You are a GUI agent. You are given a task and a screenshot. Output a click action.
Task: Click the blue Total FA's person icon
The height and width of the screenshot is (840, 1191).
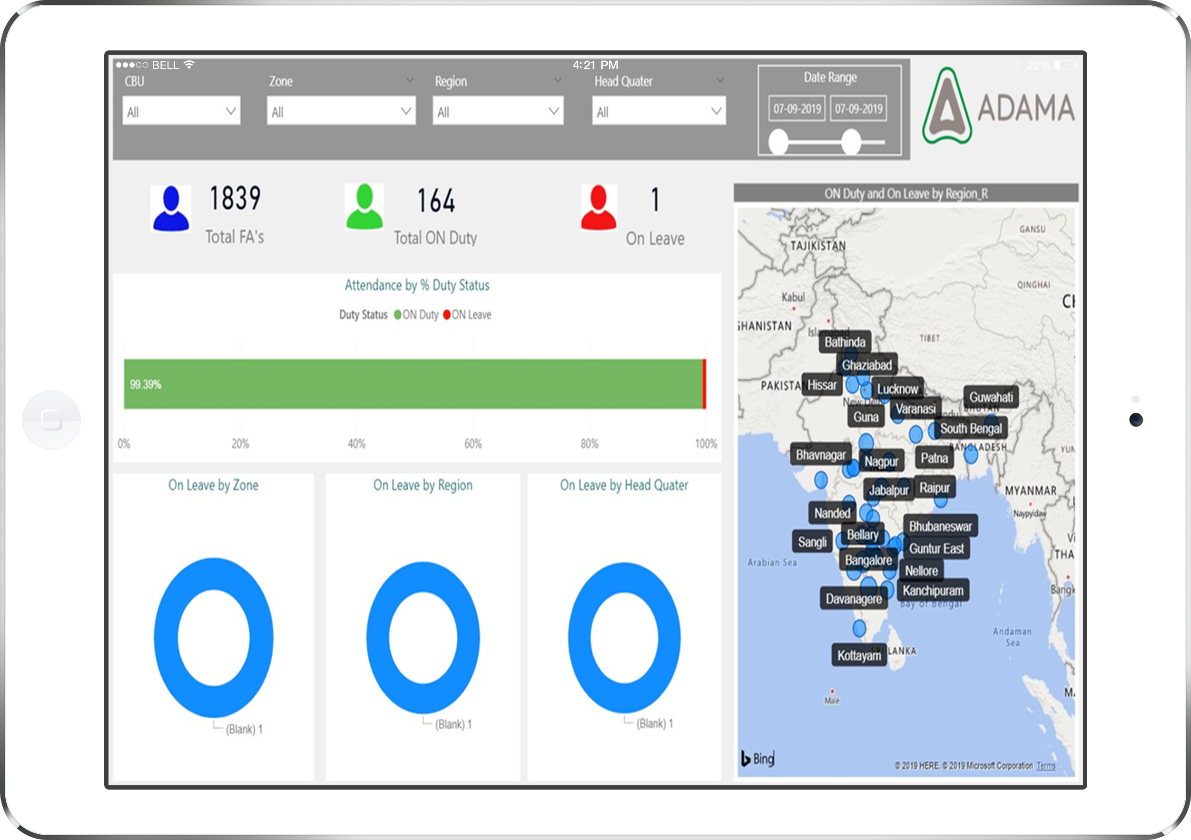[x=171, y=208]
